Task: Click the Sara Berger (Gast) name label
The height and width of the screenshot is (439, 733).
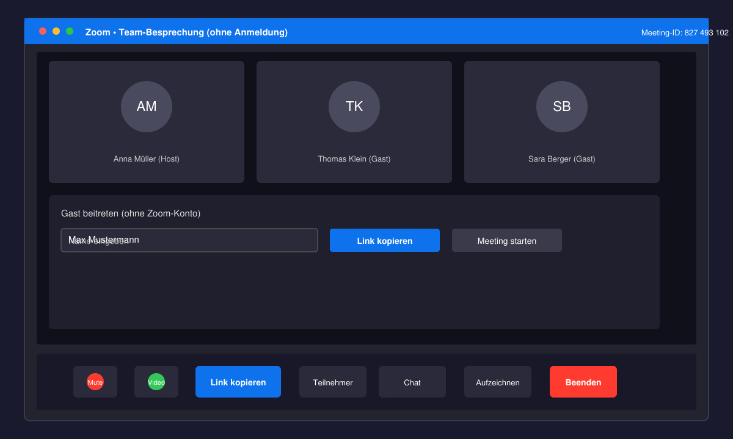Action: pyautogui.click(x=562, y=159)
